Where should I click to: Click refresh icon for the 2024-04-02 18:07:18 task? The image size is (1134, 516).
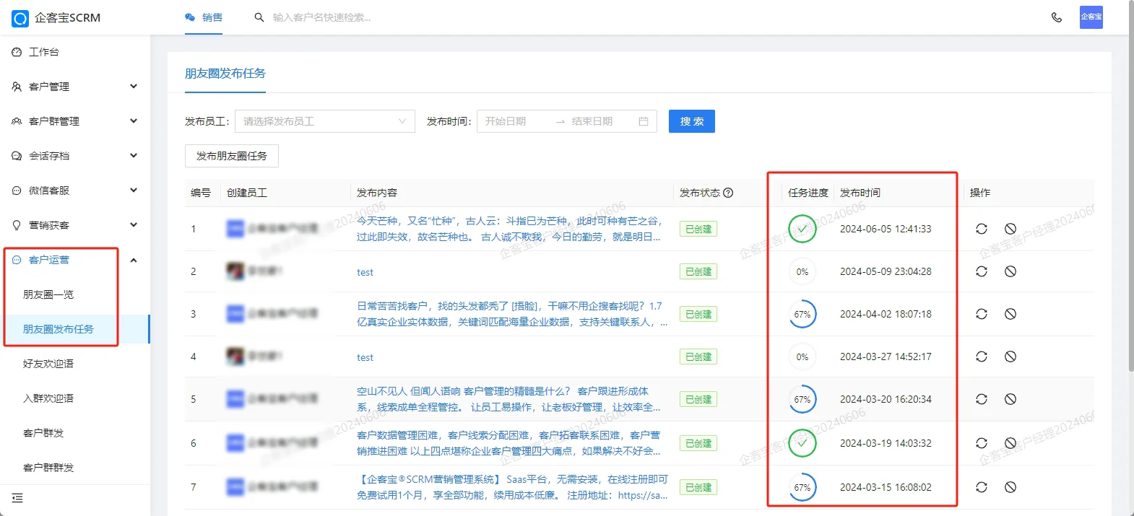coord(982,314)
